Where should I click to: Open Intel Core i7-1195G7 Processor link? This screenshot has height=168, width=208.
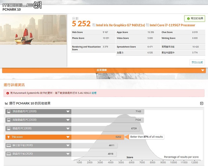(172, 25)
